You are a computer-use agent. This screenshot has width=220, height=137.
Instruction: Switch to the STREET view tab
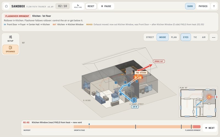coord(150,37)
